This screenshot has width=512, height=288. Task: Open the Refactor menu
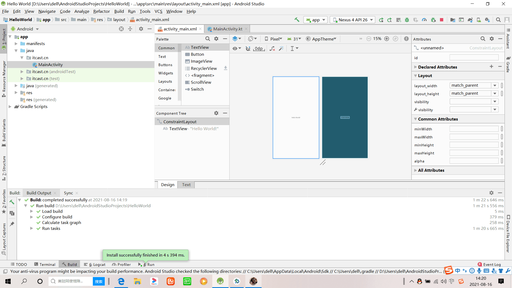(x=101, y=11)
